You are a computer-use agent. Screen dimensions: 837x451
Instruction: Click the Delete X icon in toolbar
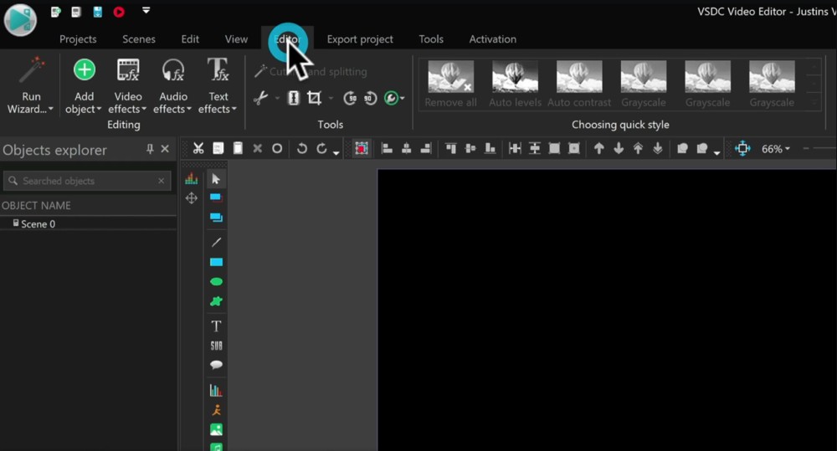(x=257, y=148)
